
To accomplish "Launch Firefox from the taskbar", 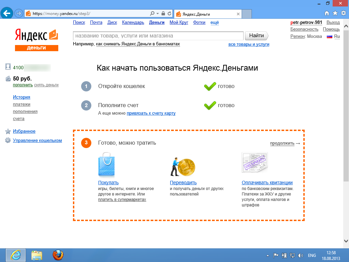I will point(58,255).
